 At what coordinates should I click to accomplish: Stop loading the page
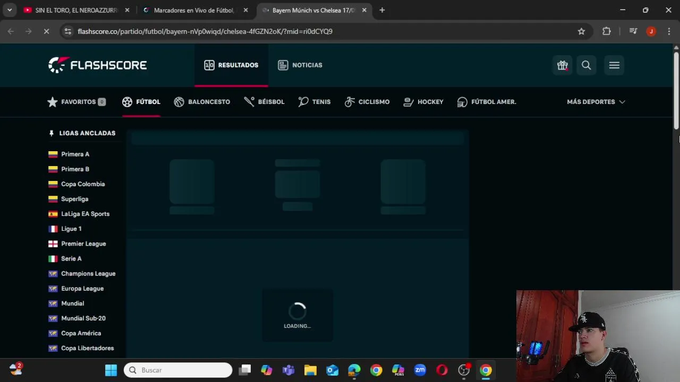(46, 31)
